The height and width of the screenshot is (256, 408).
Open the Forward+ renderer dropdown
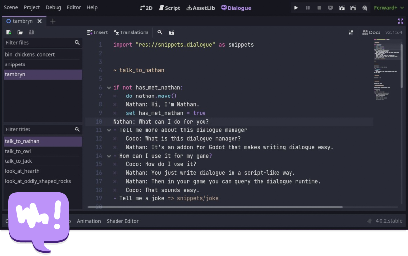coord(389,8)
